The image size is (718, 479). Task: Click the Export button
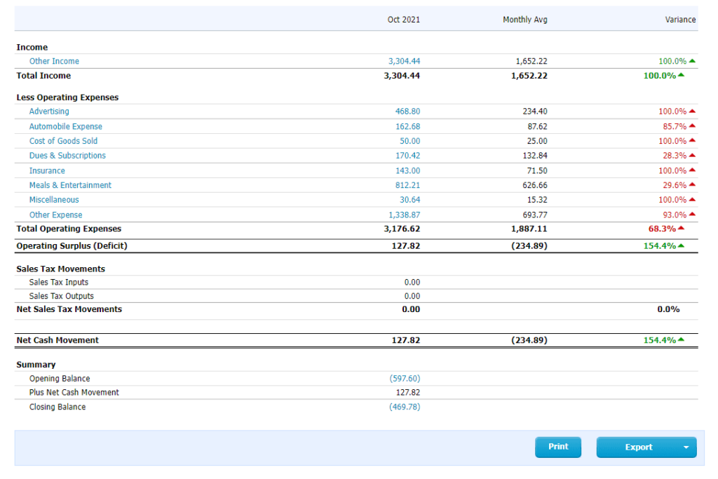[638, 447]
